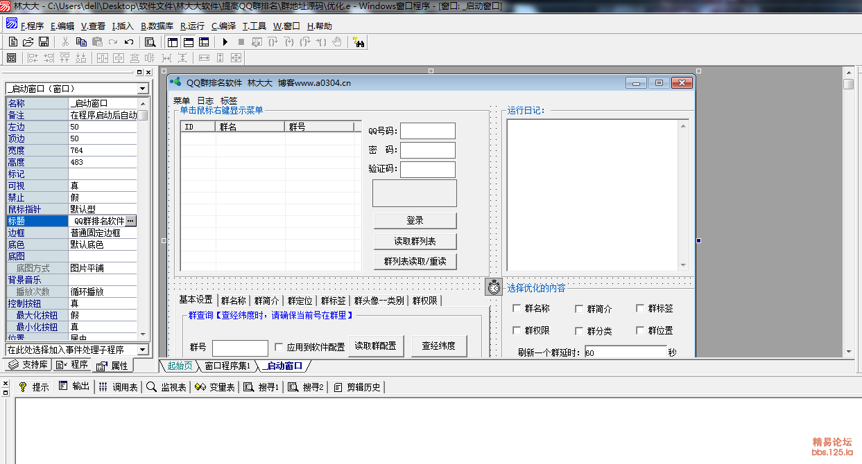This screenshot has width=862, height=464.
Task: Open the T.工具 menu
Action: point(255,26)
